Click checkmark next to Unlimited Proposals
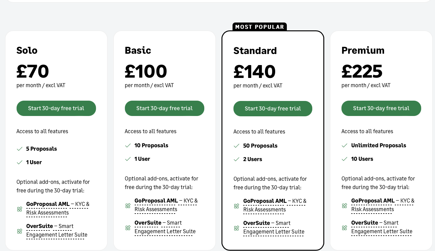The width and height of the screenshot is (435, 251). pyautogui.click(x=345, y=145)
